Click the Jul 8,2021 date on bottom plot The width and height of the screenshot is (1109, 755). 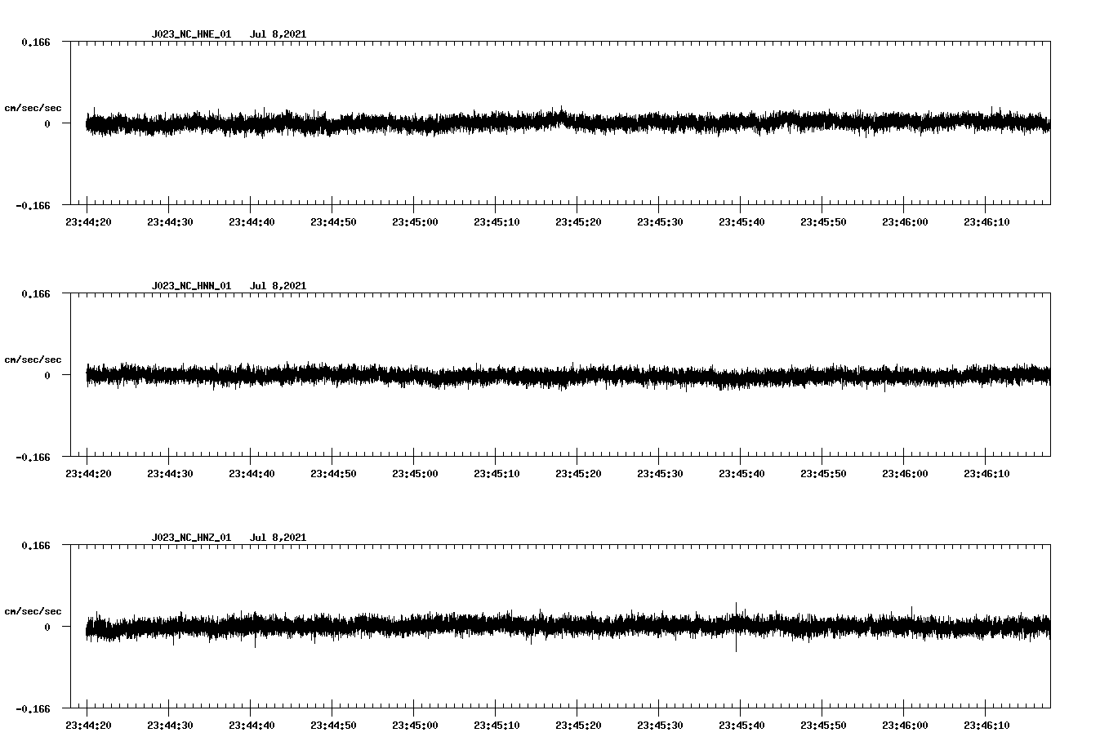[x=279, y=538]
